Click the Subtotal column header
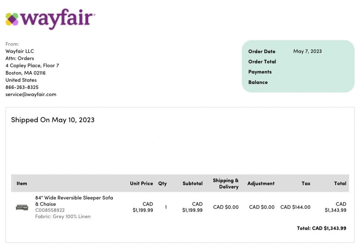 point(192,183)
